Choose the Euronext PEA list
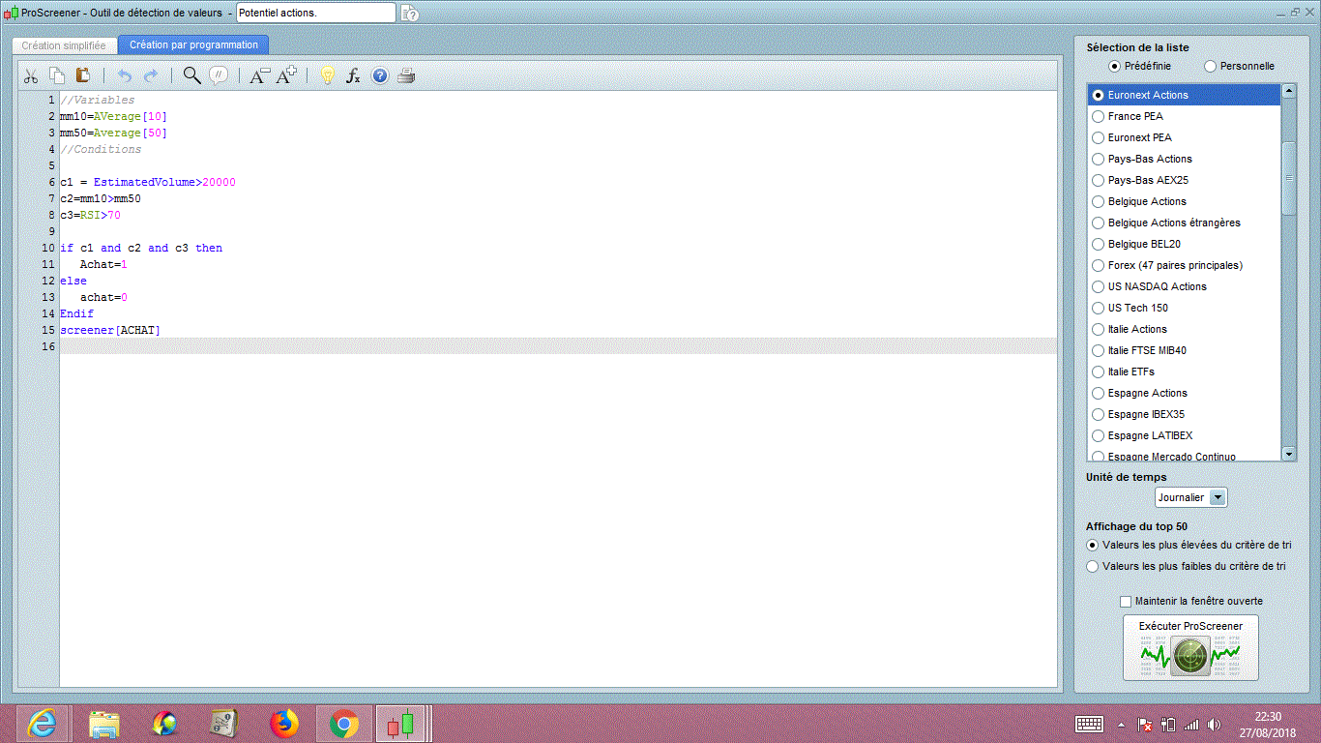 click(x=1185, y=137)
